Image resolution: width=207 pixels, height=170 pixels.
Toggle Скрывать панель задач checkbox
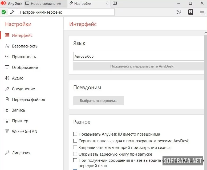coord(75,141)
